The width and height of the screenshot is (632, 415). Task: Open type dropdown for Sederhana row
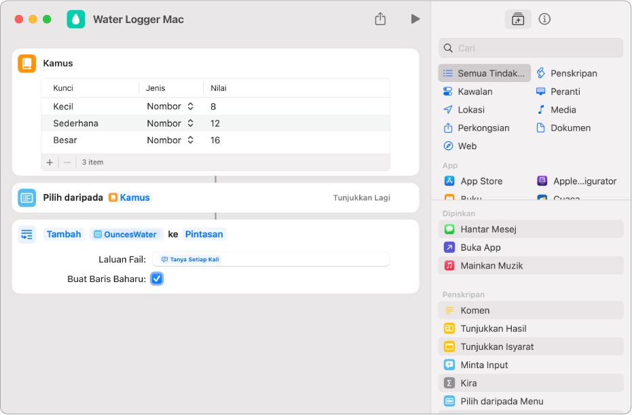coord(170,123)
